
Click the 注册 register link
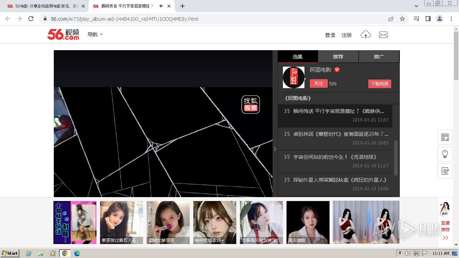346,35
